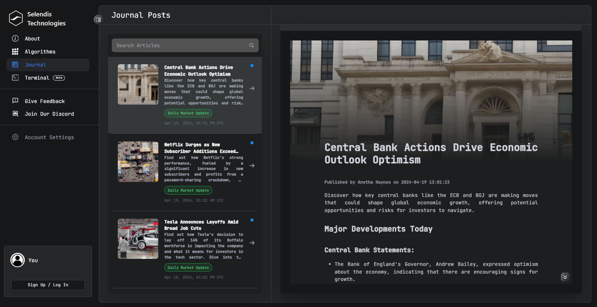Click unread dot on Netflix article

[x=252, y=143]
